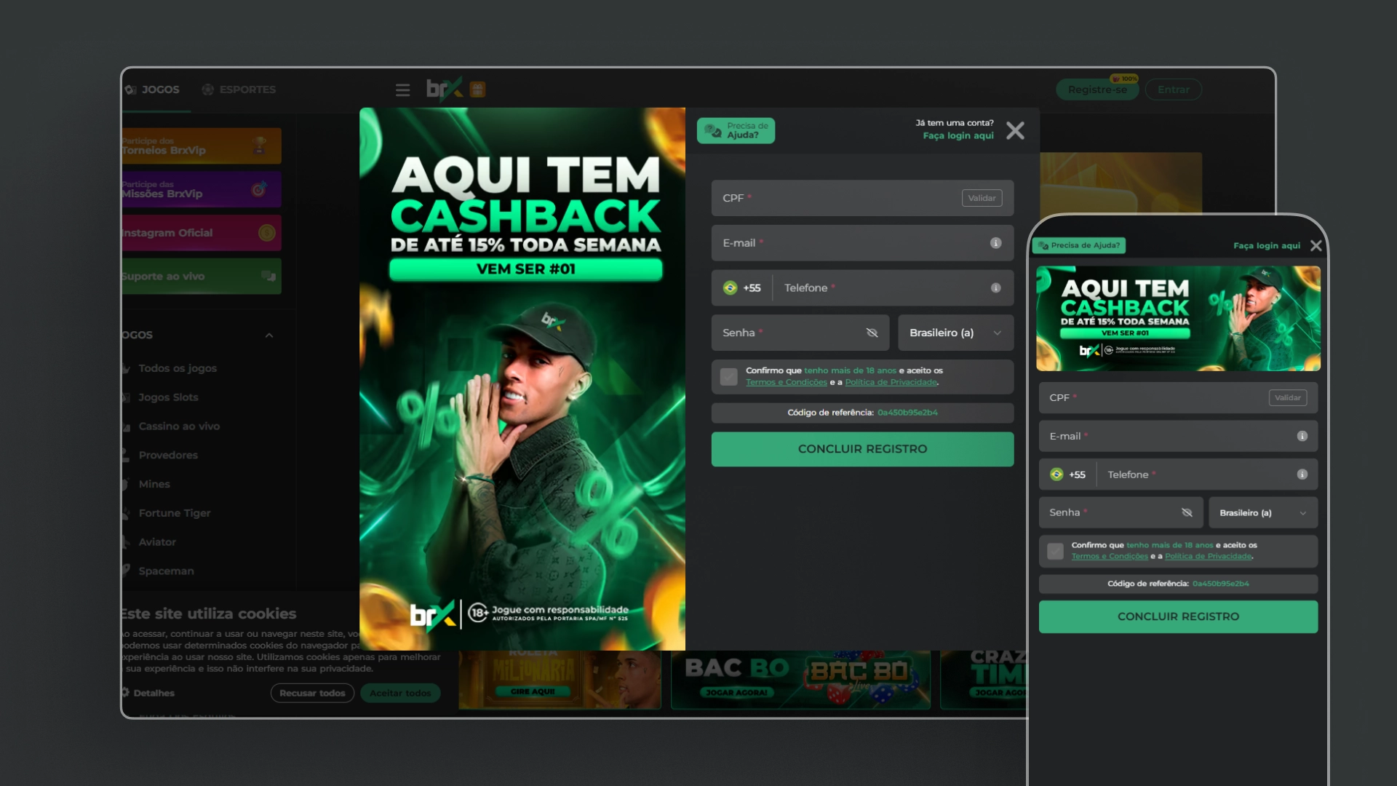Close the desktop registration modal
The height and width of the screenshot is (786, 1397).
click(x=1015, y=130)
